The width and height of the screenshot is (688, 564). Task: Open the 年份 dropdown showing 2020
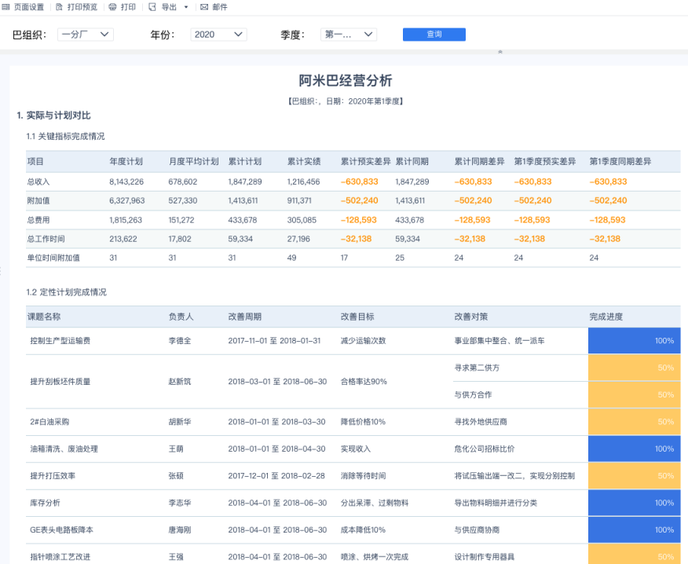pyautogui.click(x=218, y=35)
